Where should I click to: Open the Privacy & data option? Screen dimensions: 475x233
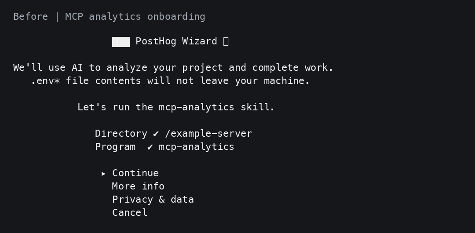(153, 199)
